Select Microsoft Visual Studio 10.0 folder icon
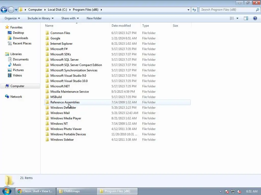This screenshot has width=261, height=195. [47, 81]
